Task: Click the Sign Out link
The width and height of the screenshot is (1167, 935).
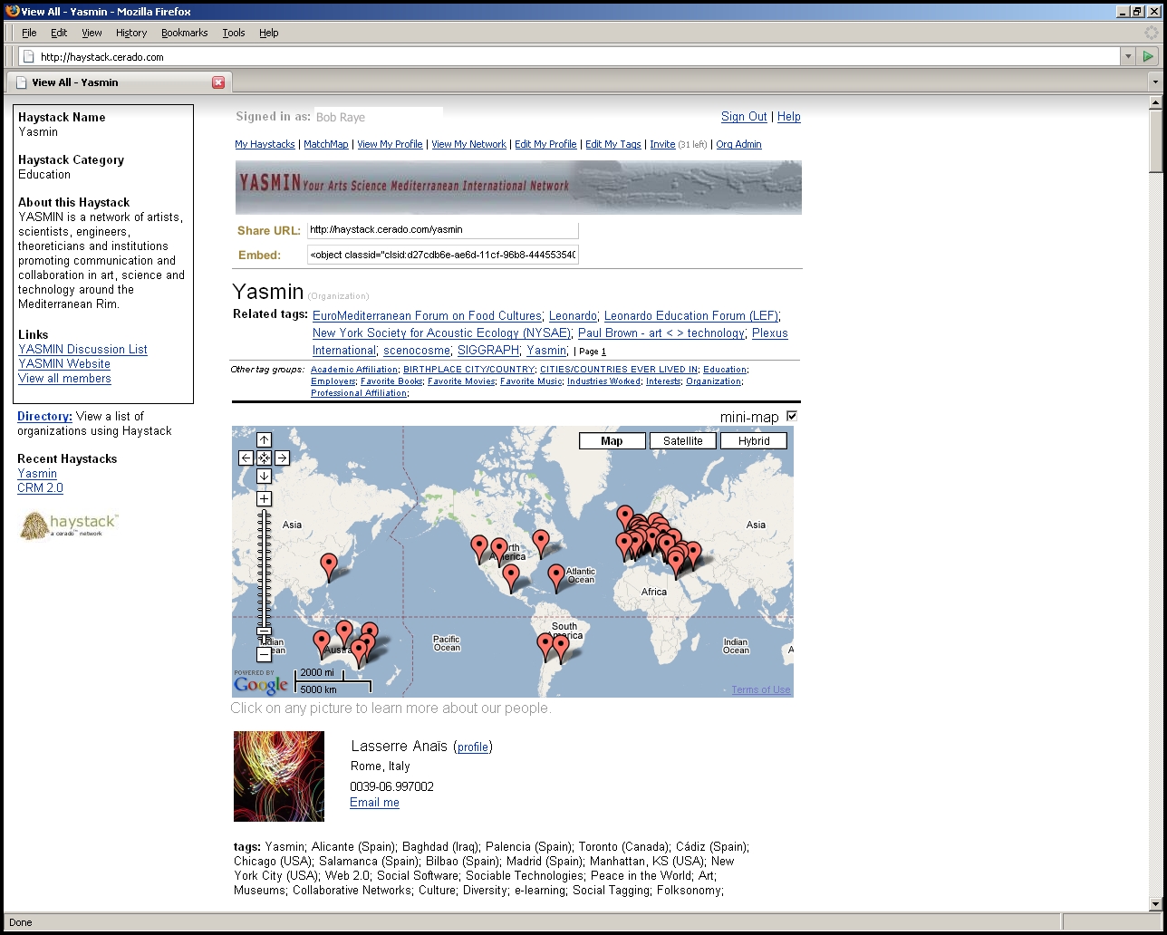Action: coord(744,117)
